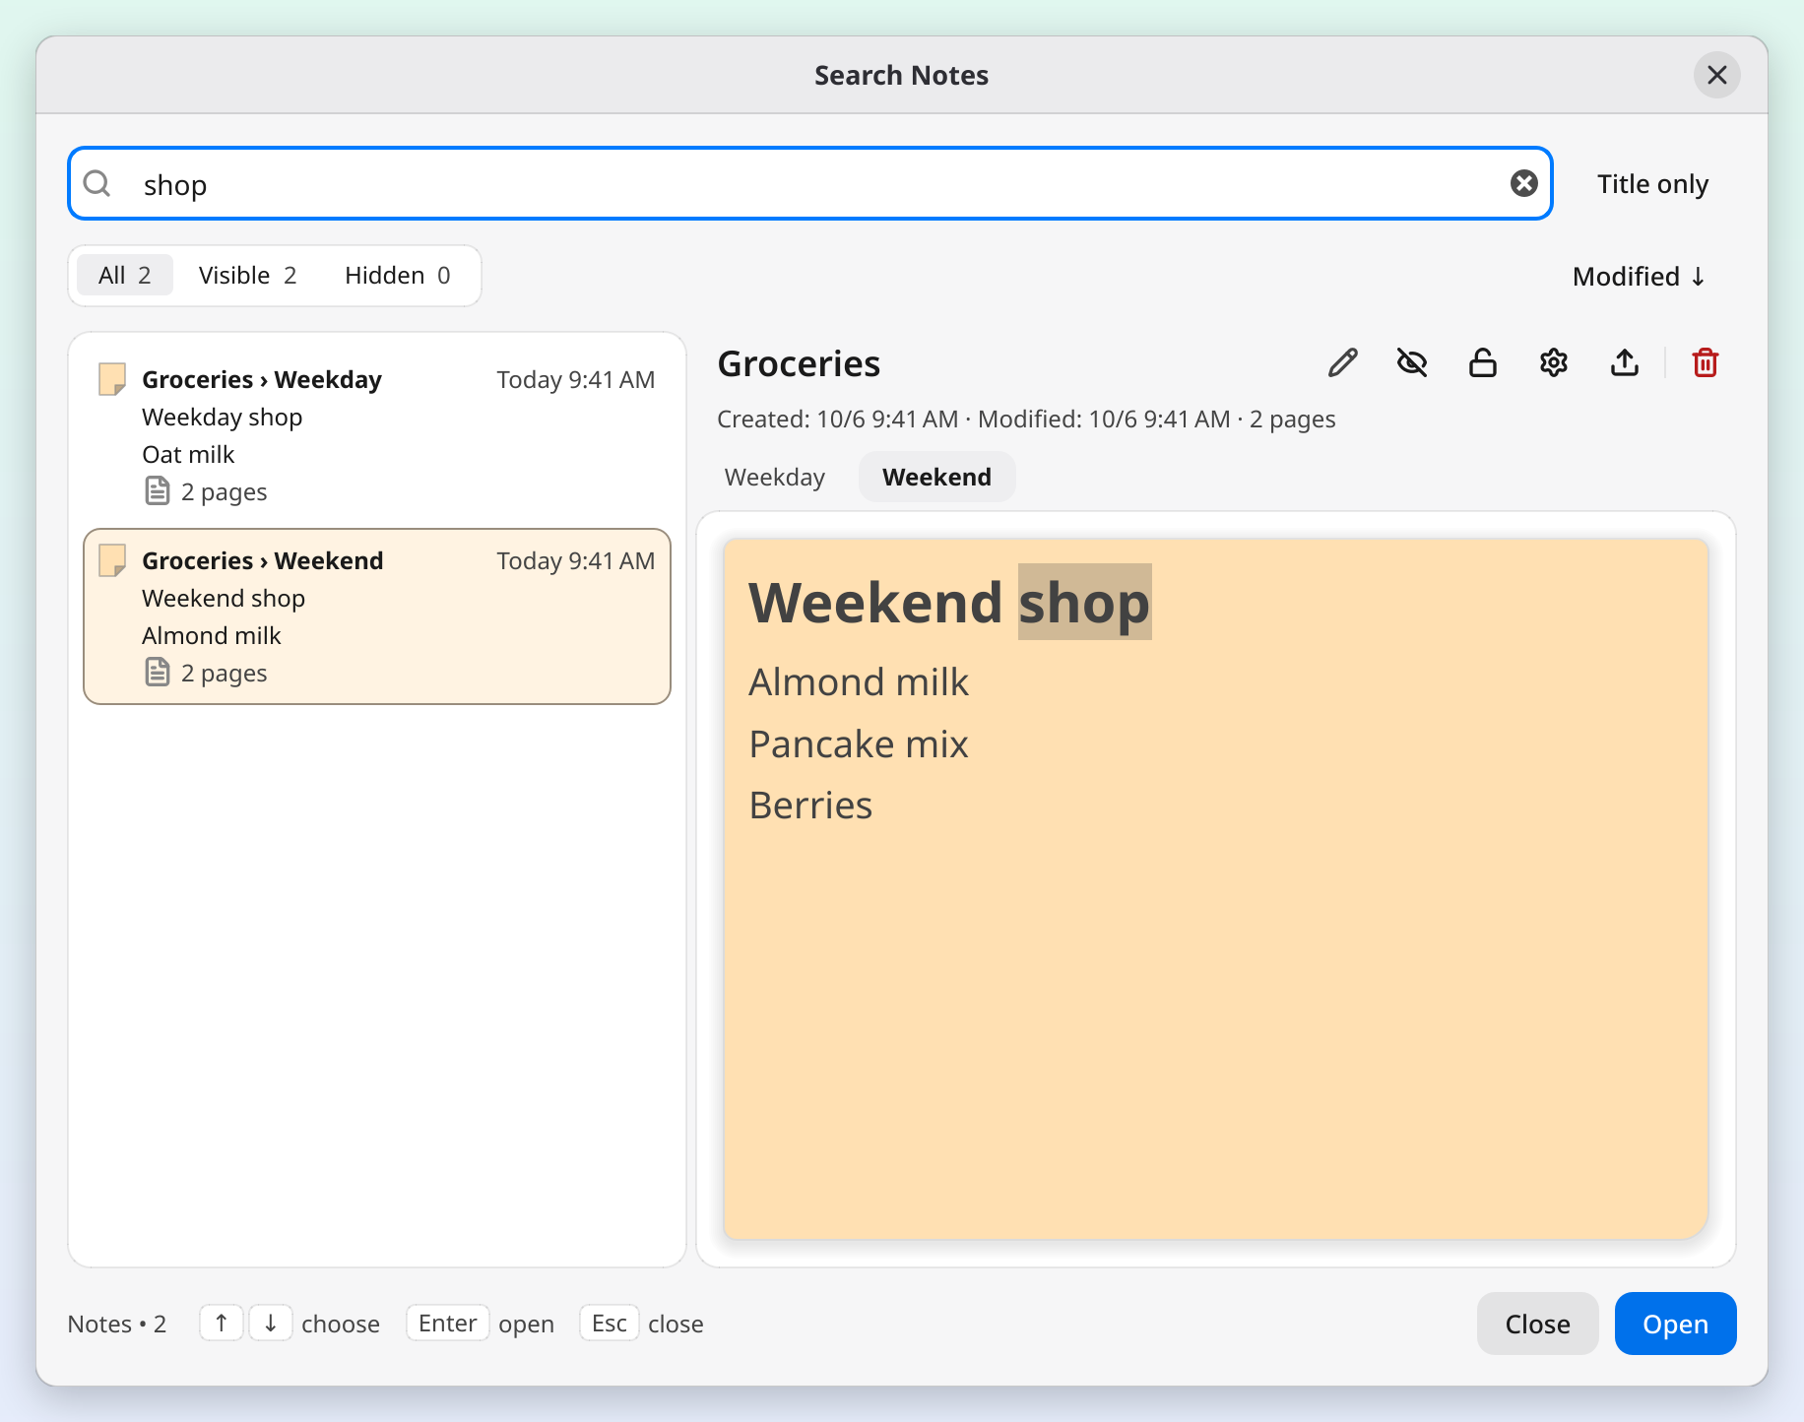1804x1422 pixels.
Task: Toggle the Title only search option
Action: (1652, 184)
